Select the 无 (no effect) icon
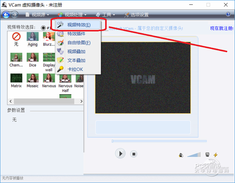 [16, 37]
